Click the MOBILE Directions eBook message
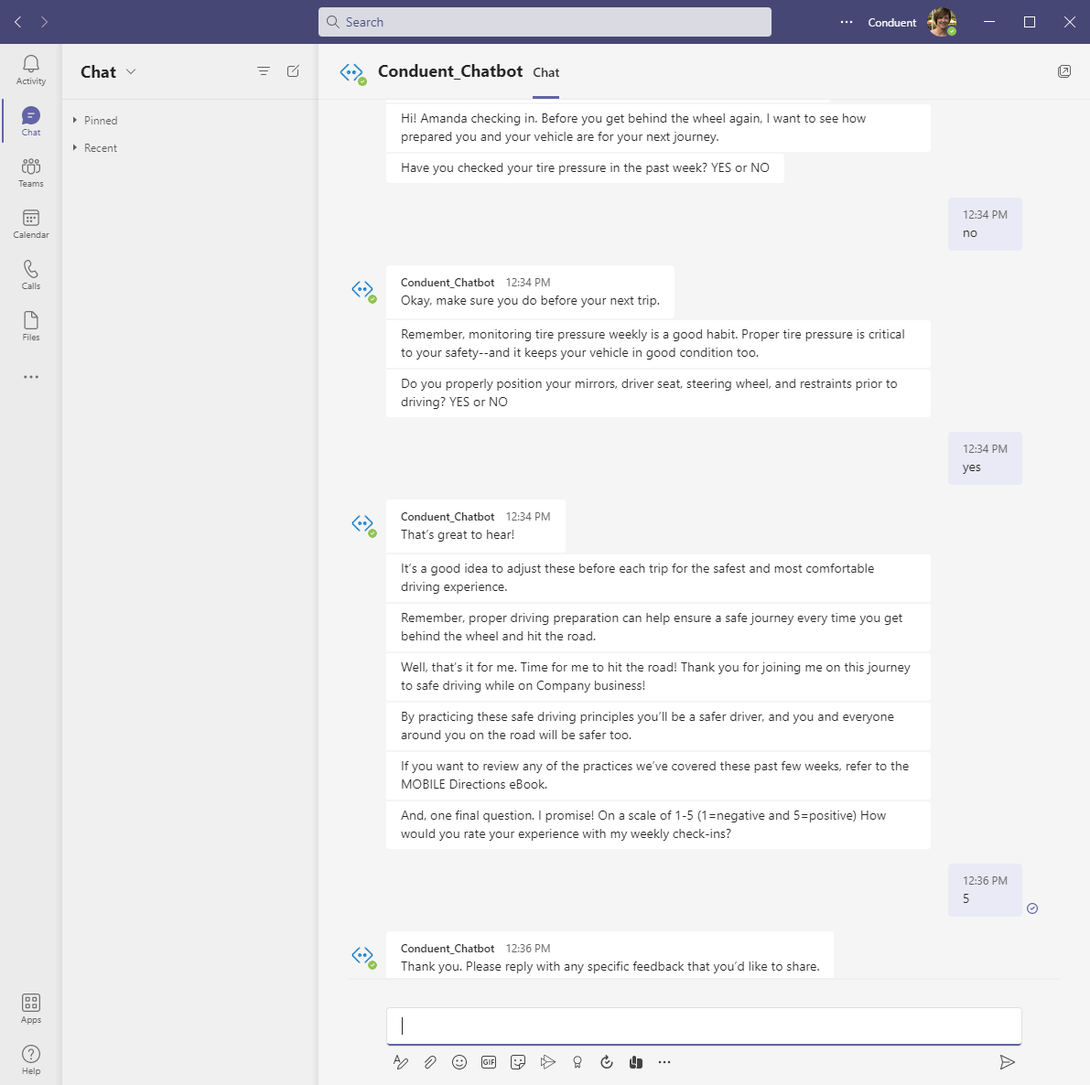 (x=658, y=775)
